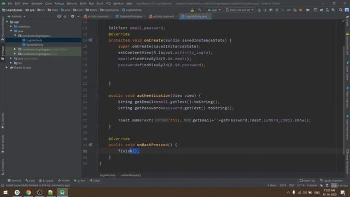This screenshot has width=350, height=197.
Task: Toggle the Structure side tab
Action: [x=3, y=167]
